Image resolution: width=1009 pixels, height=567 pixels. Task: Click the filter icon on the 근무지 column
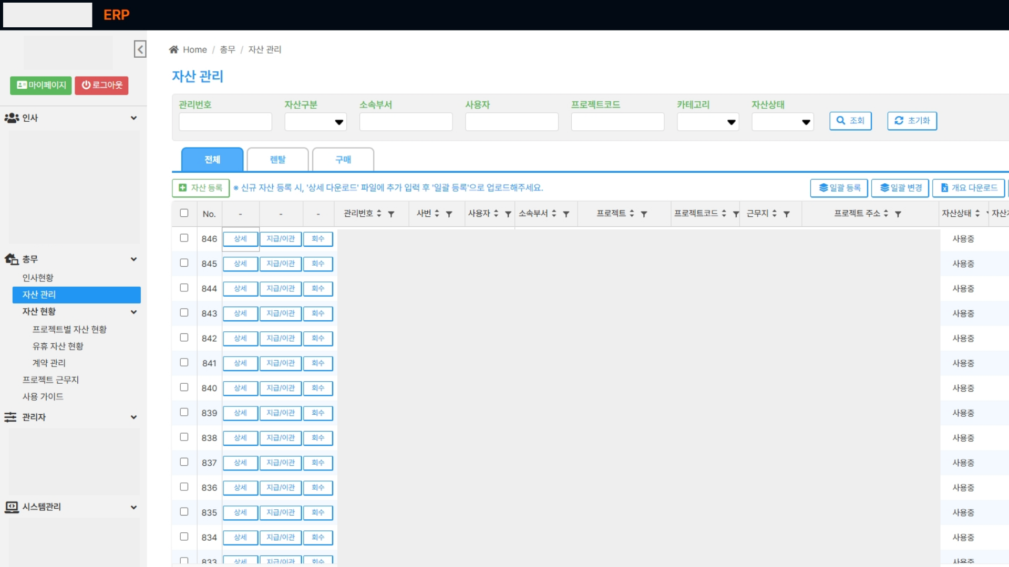787,214
